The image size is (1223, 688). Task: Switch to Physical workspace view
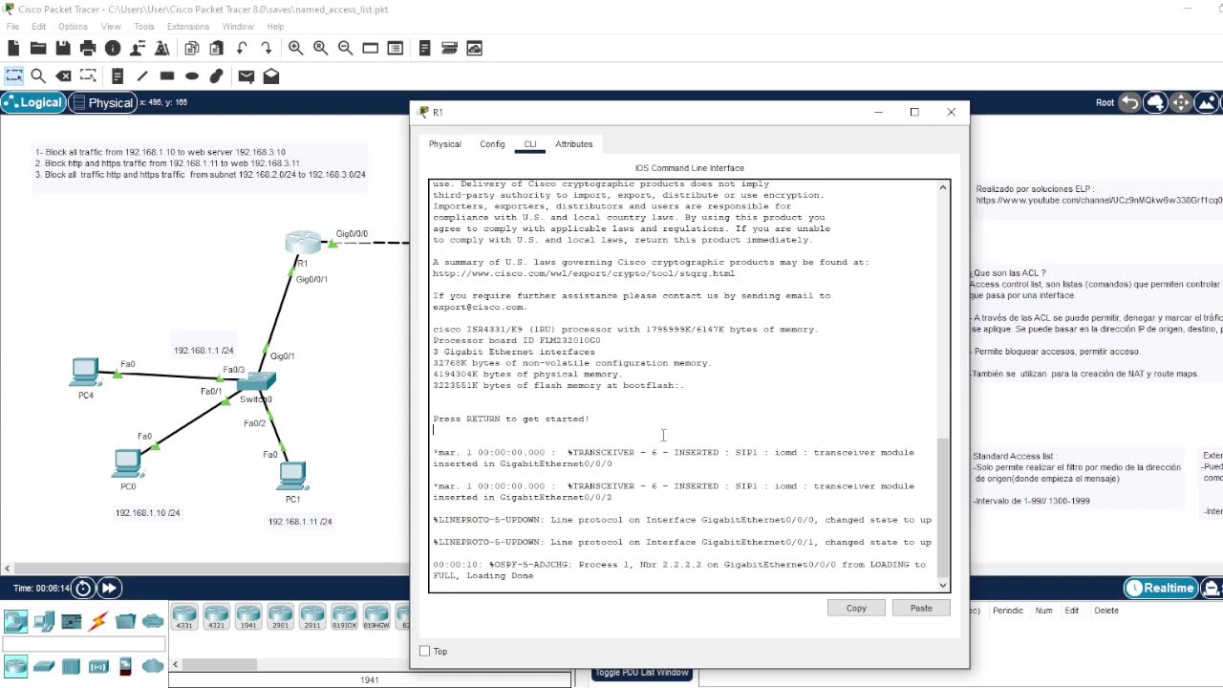point(102,102)
